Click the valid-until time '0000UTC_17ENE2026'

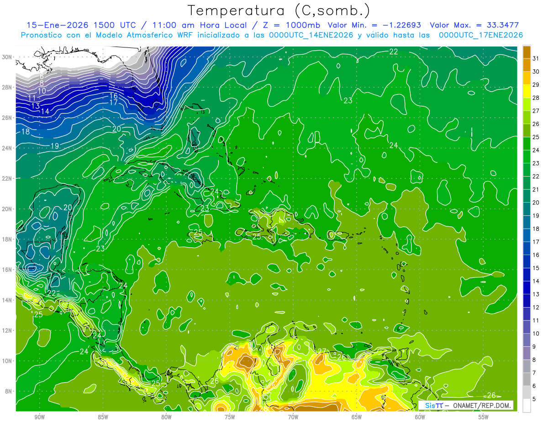pos(480,35)
